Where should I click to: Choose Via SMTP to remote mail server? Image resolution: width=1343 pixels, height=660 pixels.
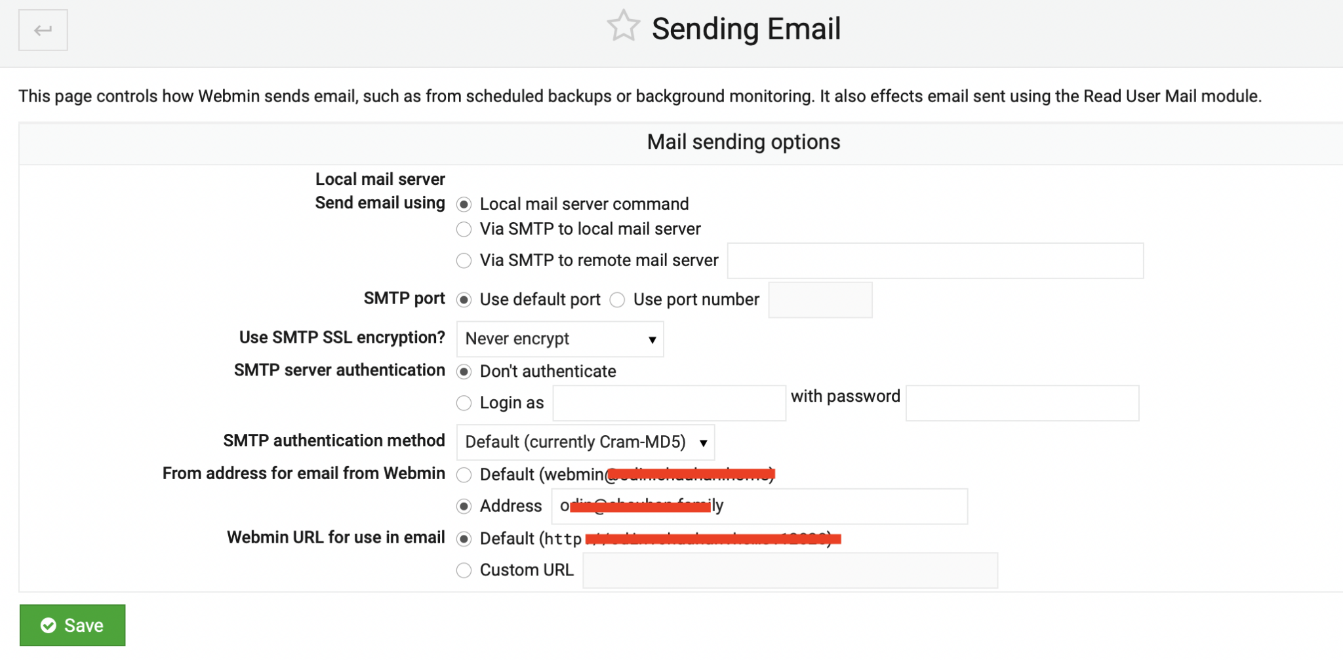point(464,261)
